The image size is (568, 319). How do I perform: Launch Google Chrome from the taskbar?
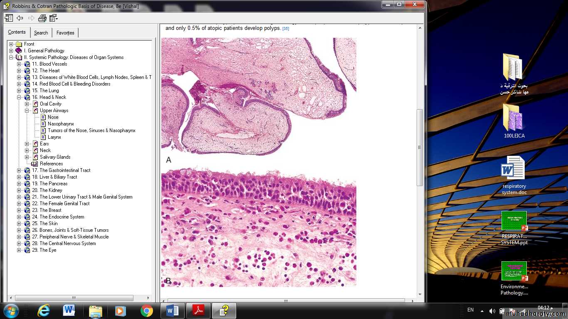tap(146, 311)
